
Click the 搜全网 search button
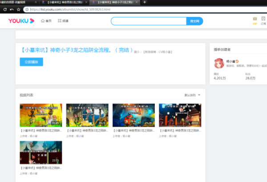194,21
